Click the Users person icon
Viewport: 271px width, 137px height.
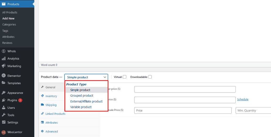point(4,108)
